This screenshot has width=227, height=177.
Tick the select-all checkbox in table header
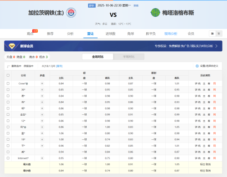8,75
